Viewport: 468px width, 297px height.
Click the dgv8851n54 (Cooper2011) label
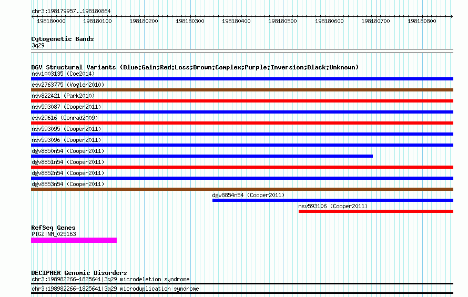68,162
